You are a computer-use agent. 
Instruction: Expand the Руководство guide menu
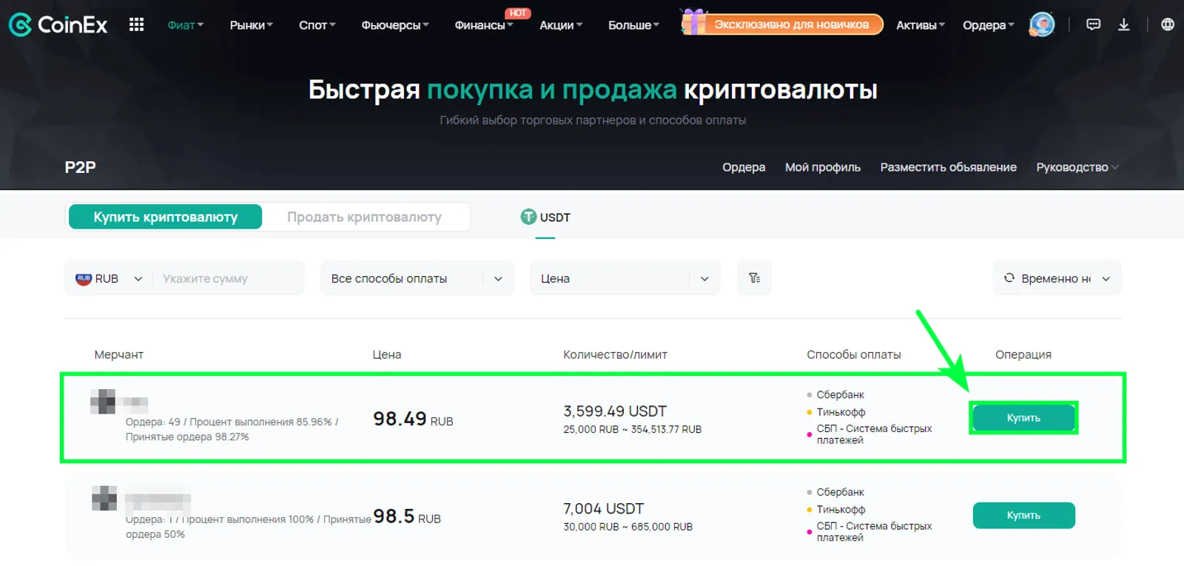tap(1077, 167)
